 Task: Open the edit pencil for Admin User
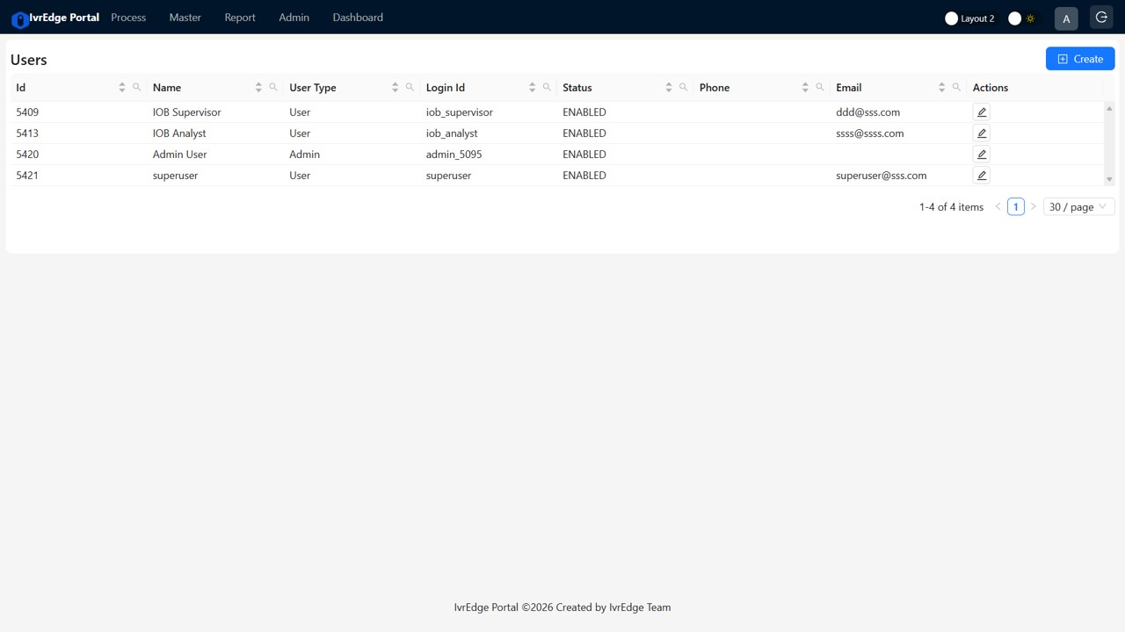click(x=981, y=154)
